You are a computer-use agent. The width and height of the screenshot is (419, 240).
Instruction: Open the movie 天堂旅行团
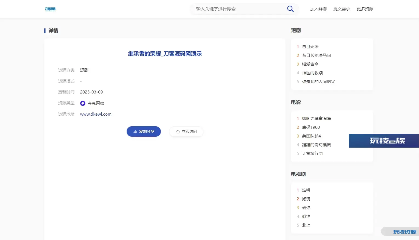(x=312, y=154)
